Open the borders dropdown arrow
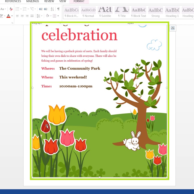This screenshot has height=194, width=194. [58, 16]
